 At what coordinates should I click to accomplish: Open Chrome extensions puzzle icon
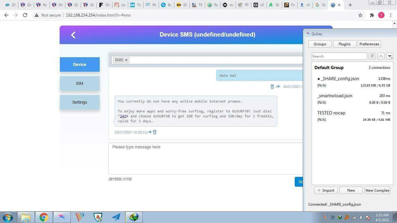tap(372, 15)
